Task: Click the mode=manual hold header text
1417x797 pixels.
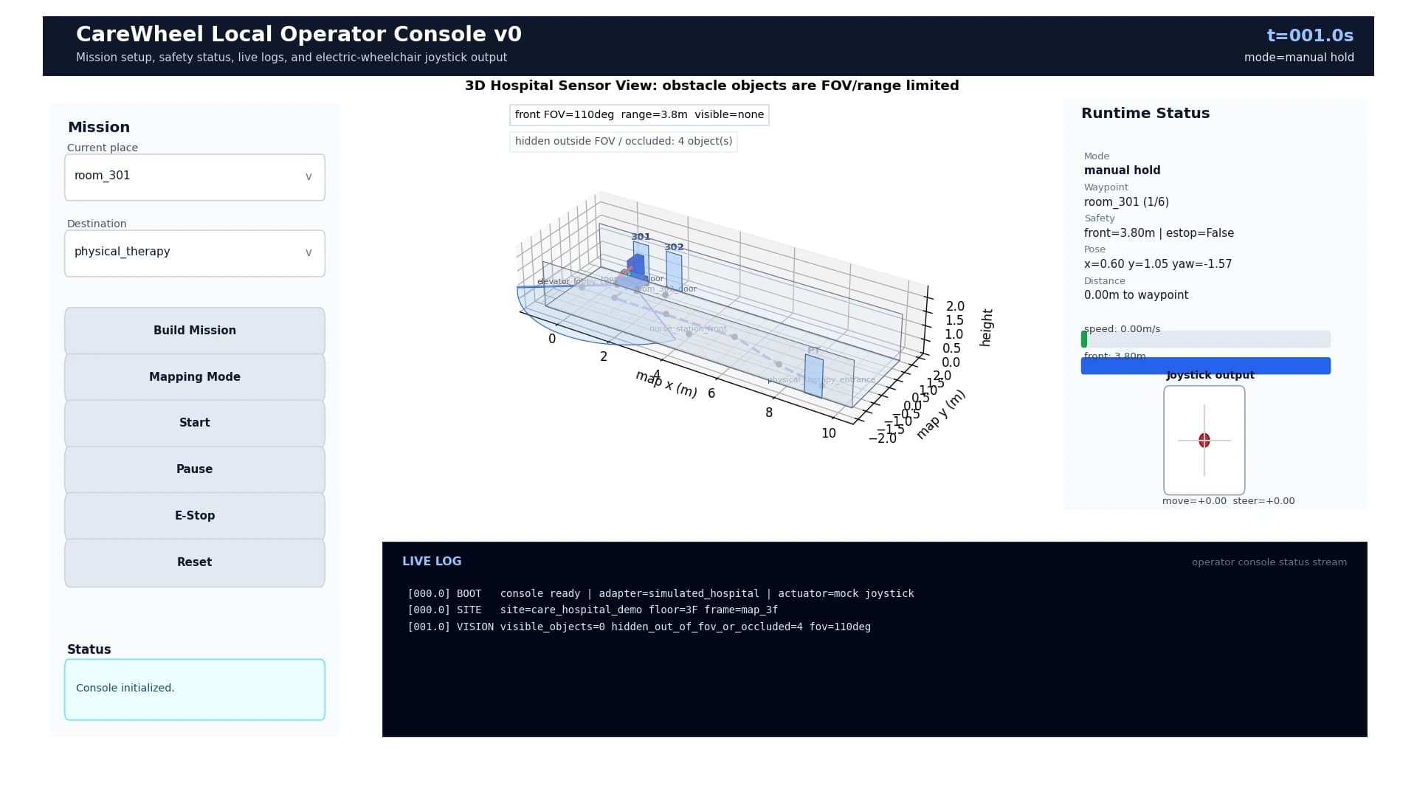Action: (1299, 58)
